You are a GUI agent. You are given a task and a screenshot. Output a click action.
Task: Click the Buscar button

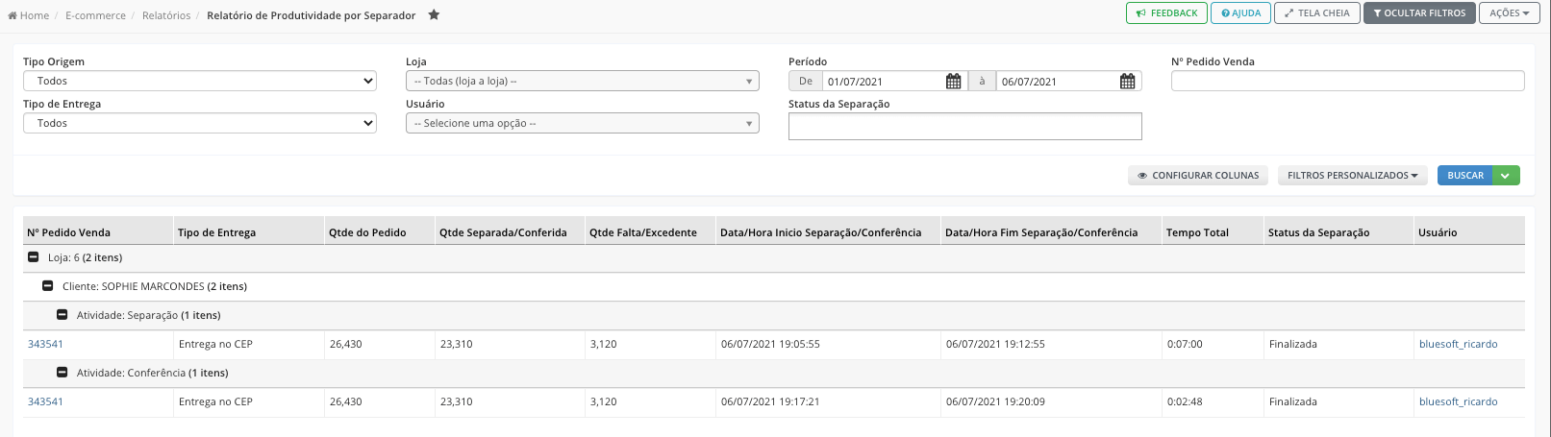point(1465,176)
